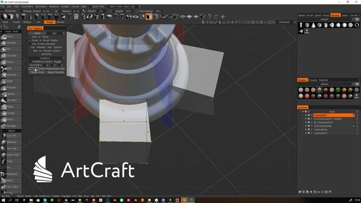The width and height of the screenshot is (361, 203).
Task: Click the Edit Points button
Action: pos(47,69)
